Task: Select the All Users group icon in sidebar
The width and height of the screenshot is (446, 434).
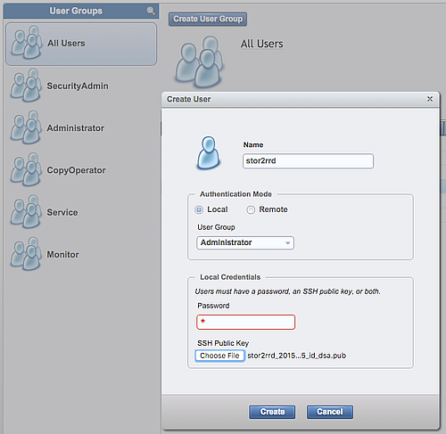Action: [x=26, y=43]
